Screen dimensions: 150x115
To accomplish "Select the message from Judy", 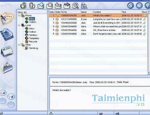I will pos(98,15).
